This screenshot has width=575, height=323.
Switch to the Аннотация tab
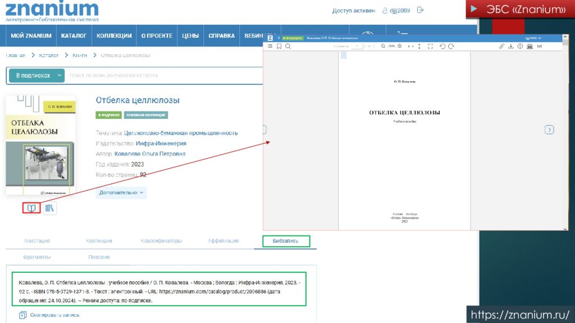(x=36, y=241)
